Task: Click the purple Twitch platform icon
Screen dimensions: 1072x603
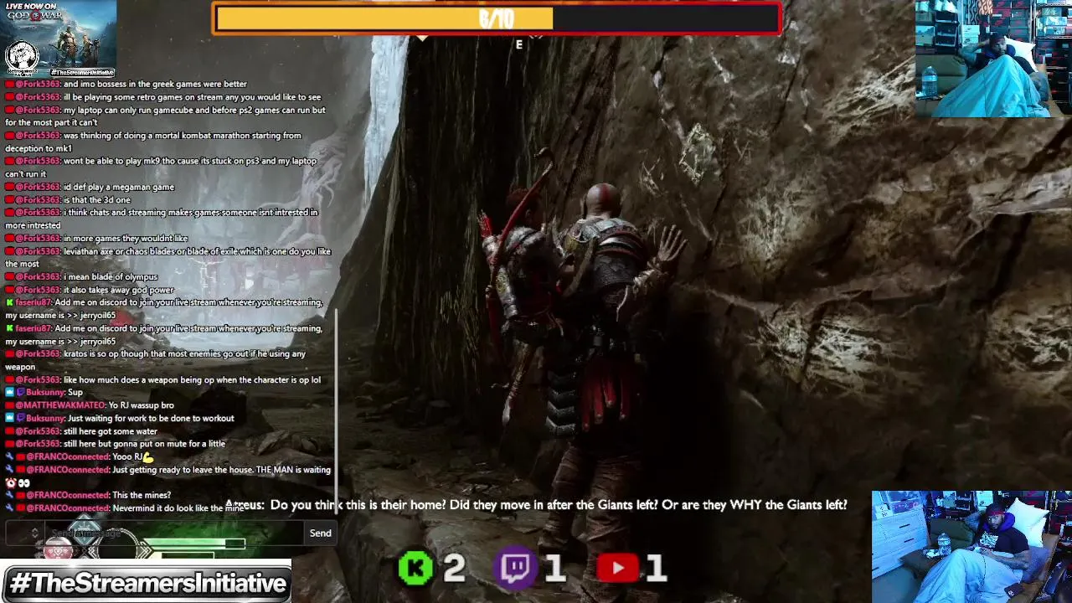Action: [516, 569]
